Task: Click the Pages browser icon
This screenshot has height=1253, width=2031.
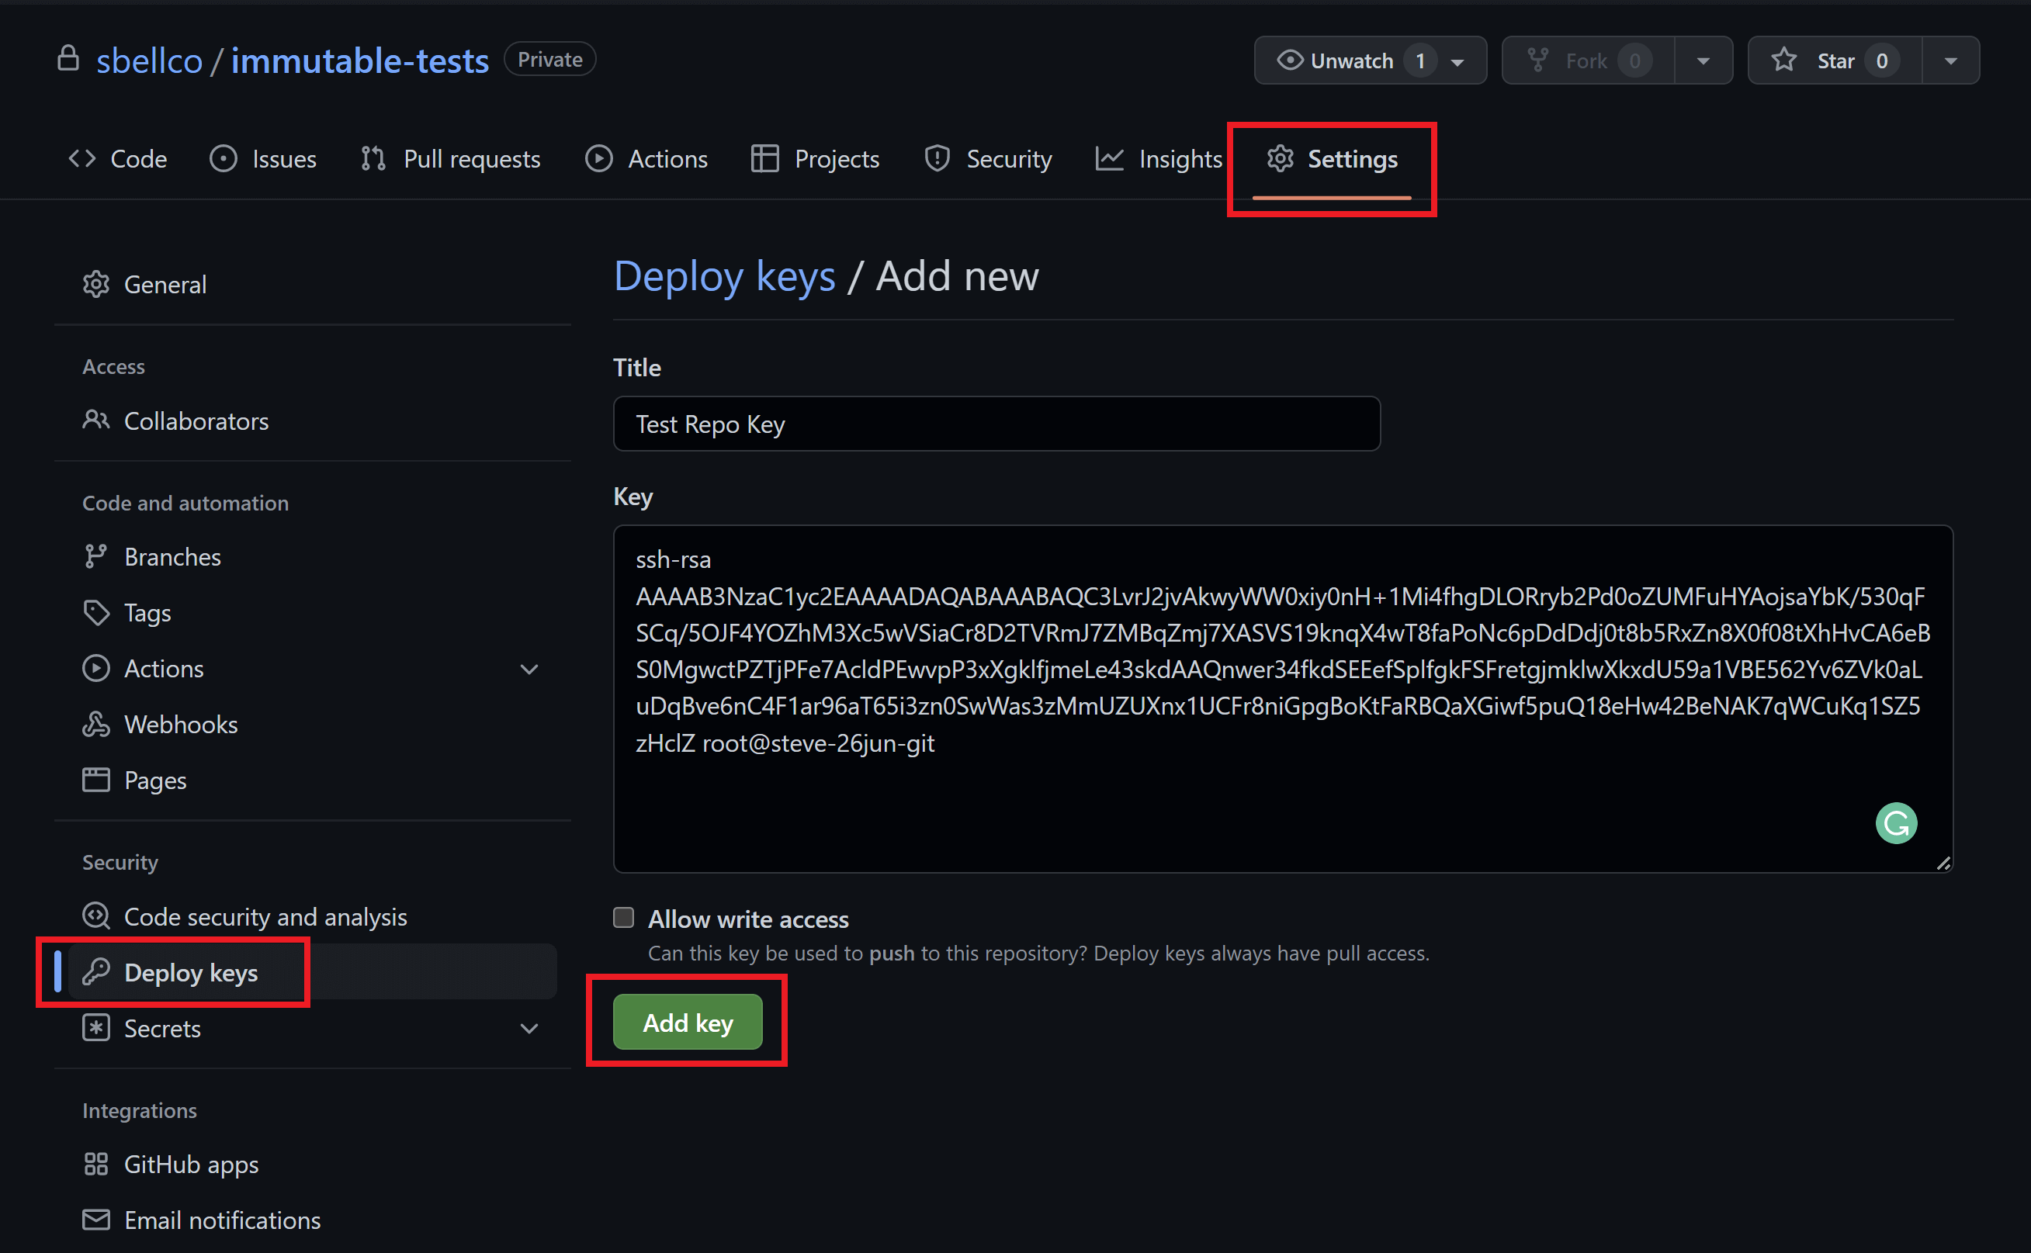Action: (96, 780)
